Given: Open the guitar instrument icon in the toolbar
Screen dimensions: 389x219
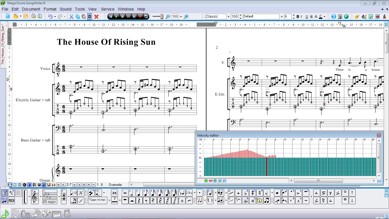Looking at the screenshot, I should 357,17.
